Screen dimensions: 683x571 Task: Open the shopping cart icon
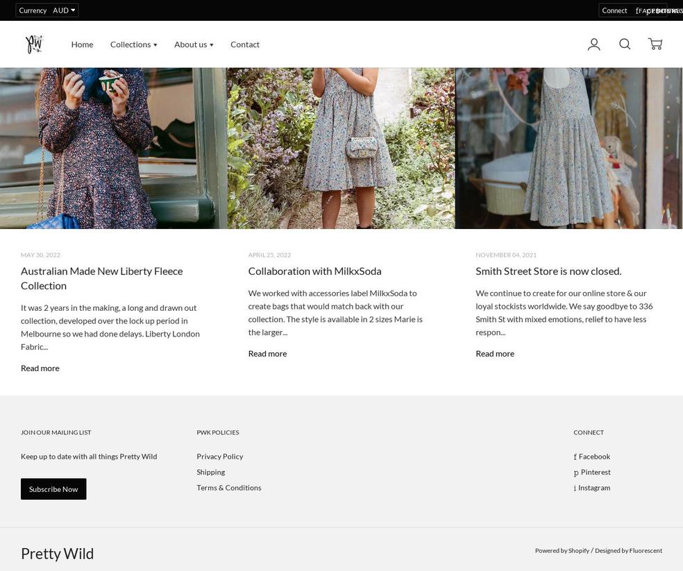(655, 44)
